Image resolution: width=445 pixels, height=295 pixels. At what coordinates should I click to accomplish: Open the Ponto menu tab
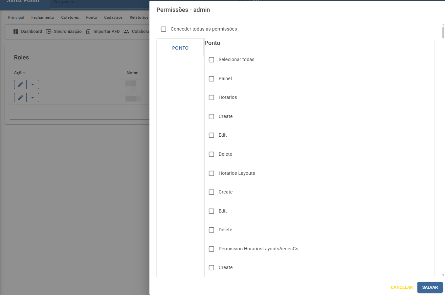click(x=92, y=17)
